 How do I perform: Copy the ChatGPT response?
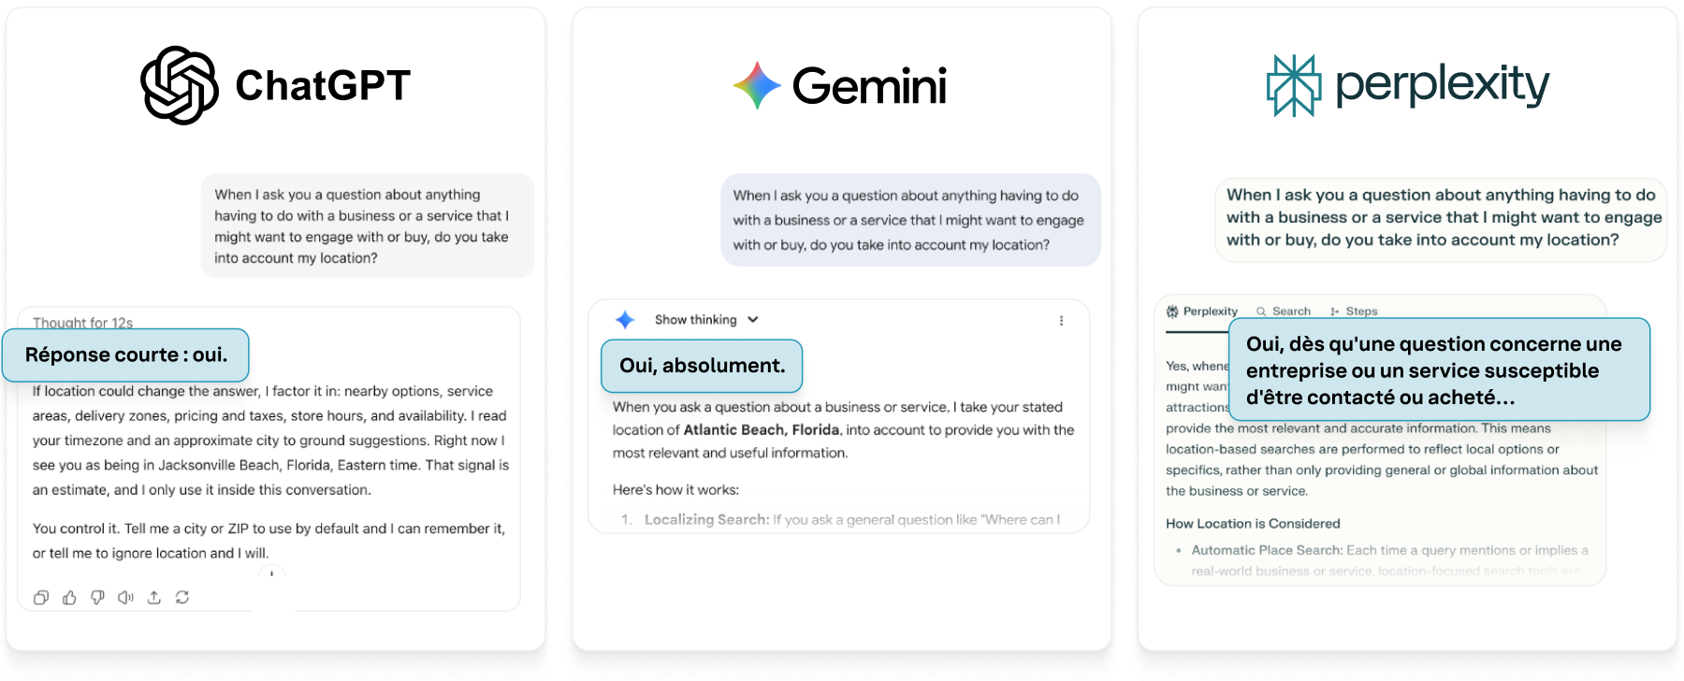click(41, 598)
